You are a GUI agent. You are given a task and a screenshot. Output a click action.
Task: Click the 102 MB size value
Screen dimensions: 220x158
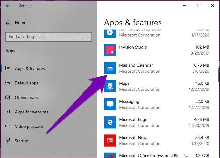coord(202,47)
